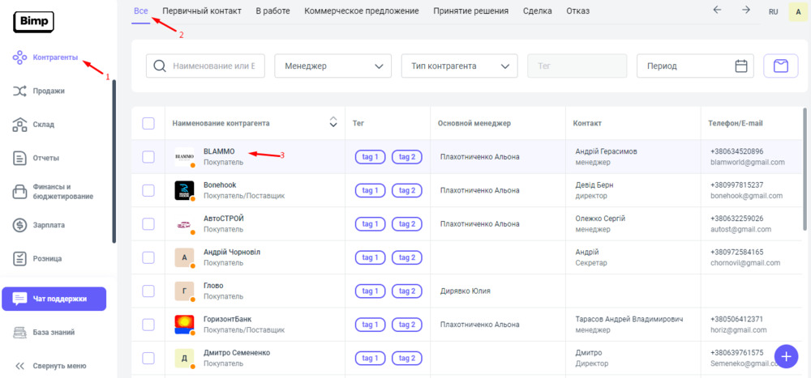Screen dimensions: 811x378
Task: Open the Bonehook counterparty link
Action: (x=219, y=185)
